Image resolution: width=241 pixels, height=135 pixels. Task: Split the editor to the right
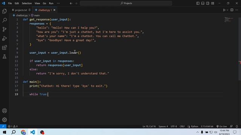[x=232, y=10]
